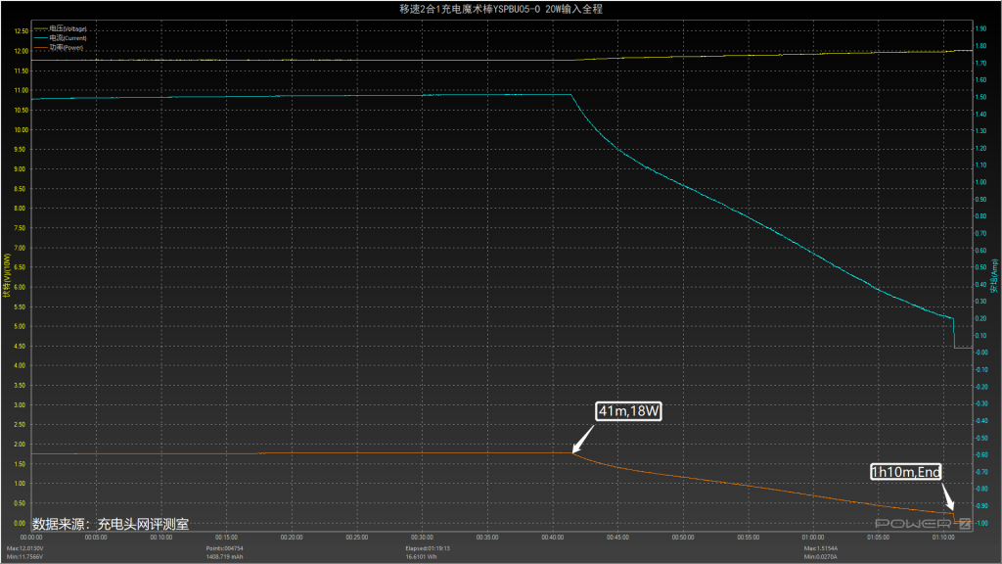This screenshot has height=564, width=1002.
Task: Click the cyan current line swatch in legend
Action: point(41,38)
